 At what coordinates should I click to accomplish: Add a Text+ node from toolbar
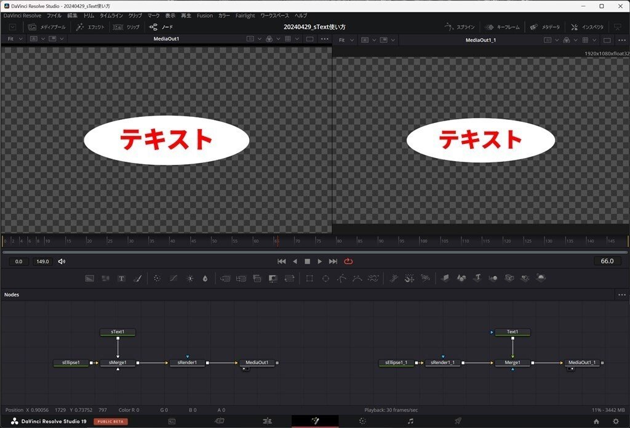(121, 278)
